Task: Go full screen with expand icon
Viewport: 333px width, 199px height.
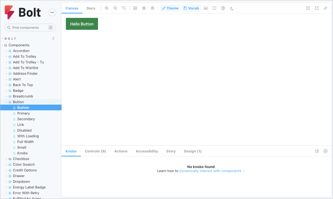Action: coord(308,8)
